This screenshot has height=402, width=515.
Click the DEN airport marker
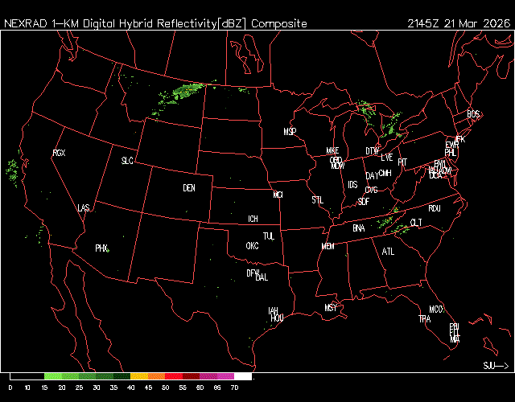[189, 188]
